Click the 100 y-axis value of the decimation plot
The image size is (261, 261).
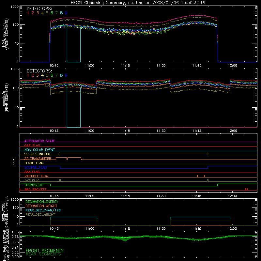(x=16, y=207)
